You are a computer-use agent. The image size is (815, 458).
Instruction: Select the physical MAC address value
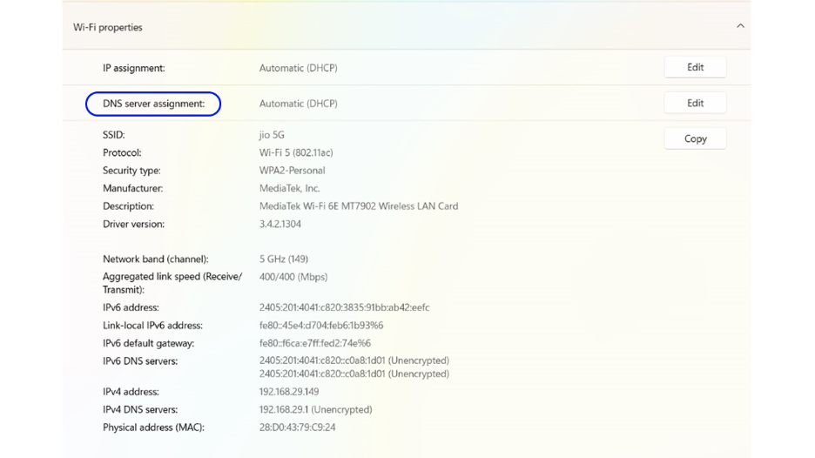[297, 428]
